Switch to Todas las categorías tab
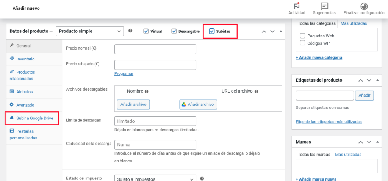Viewport: 388px width, 181px height. tap(317, 23)
